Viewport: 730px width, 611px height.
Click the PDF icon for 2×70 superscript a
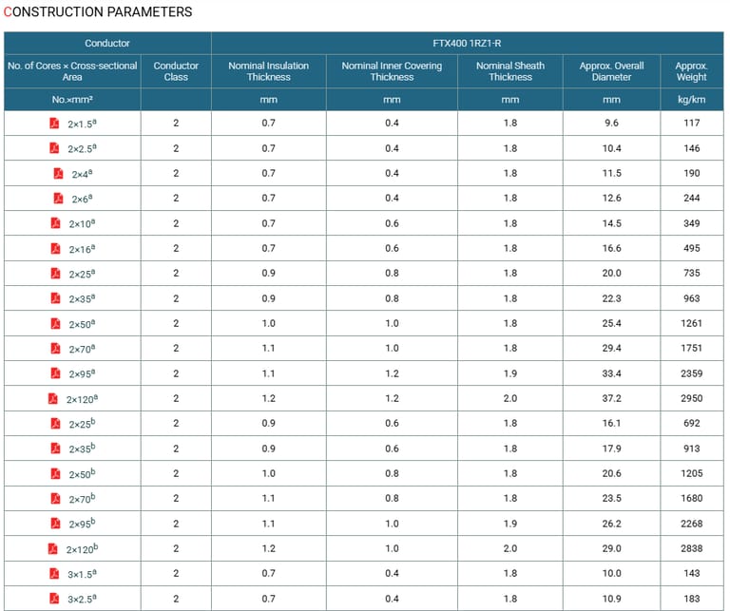coord(55,348)
